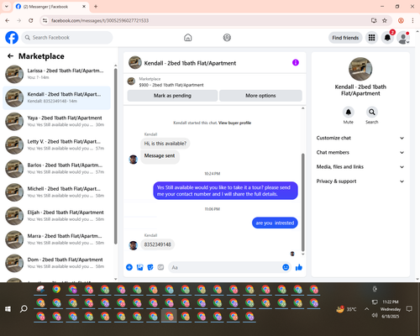Screen dimensions: 420x336
Task: Bookmark this page with the star icon
Action: coord(385,20)
